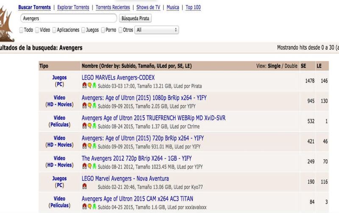Viewport: 339px width, 213px height.
Task: Click magnet icon for LEGO MARVELs Avengers-CODEX
Action: [x=84, y=86]
